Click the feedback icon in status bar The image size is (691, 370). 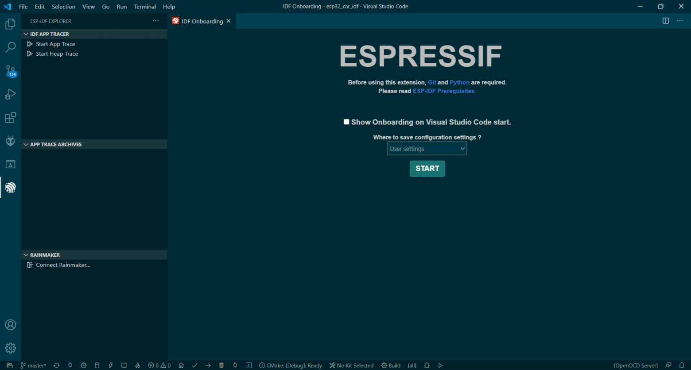pos(668,366)
